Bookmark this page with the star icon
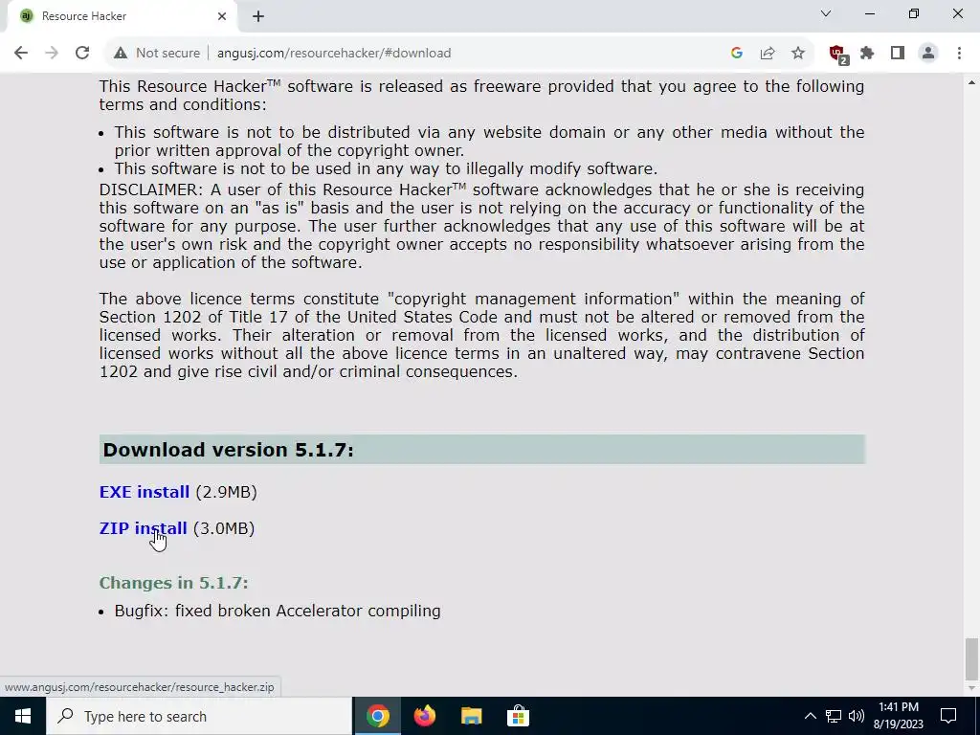The height and width of the screenshot is (735, 980). pyautogui.click(x=798, y=54)
